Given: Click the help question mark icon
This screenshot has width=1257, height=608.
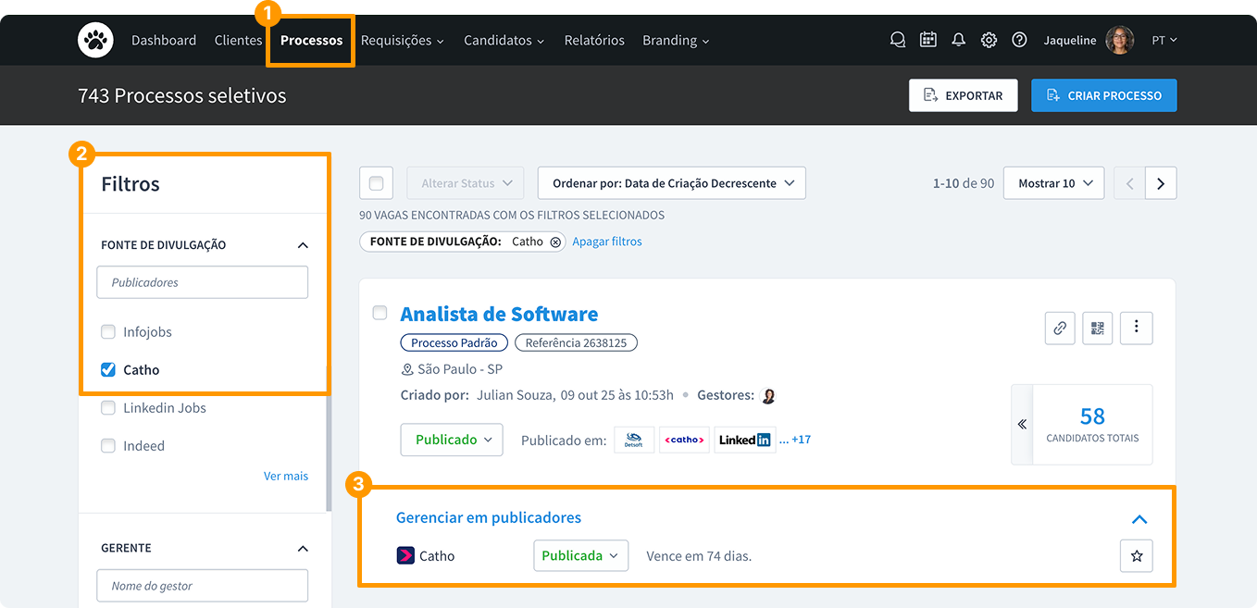Looking at the screenshot, I should pos(1019,40).
